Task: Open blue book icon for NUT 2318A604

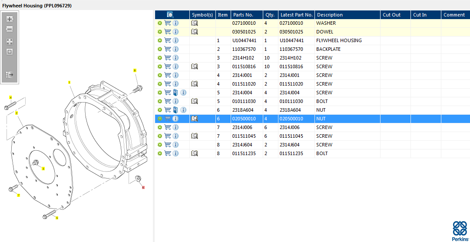Action: 175,110
